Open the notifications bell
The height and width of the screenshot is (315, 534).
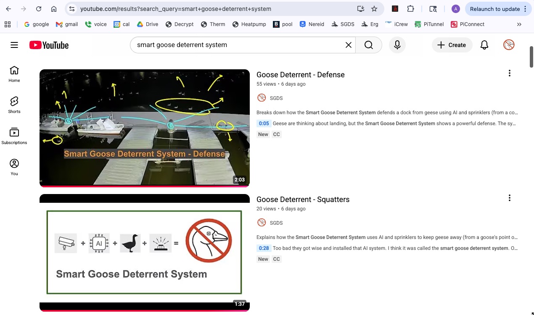point(484,45)
